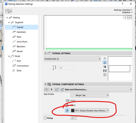136x123 pixels.
Task: Collapse the Toprail Settings panel
Action: [x=46, y=53]
